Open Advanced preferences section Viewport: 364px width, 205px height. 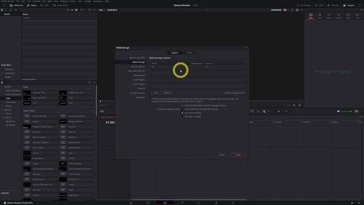pyautogui.click(x=140, y=97)
